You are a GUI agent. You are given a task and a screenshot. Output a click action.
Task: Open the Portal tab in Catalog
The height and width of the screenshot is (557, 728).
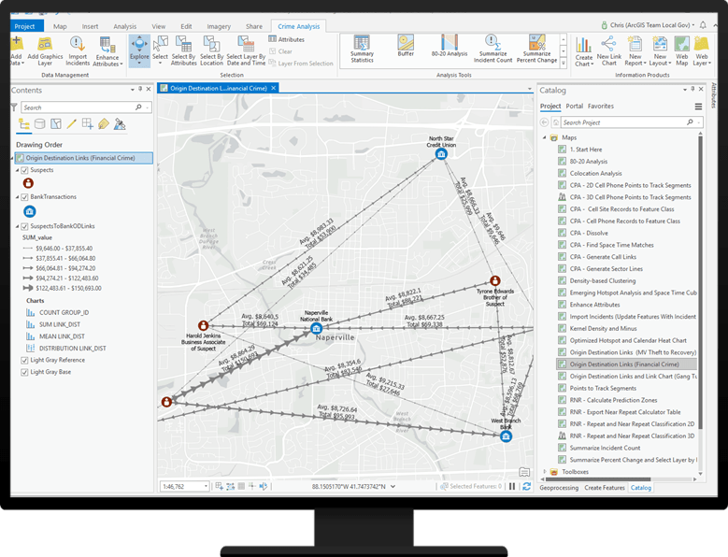[575, 107]
